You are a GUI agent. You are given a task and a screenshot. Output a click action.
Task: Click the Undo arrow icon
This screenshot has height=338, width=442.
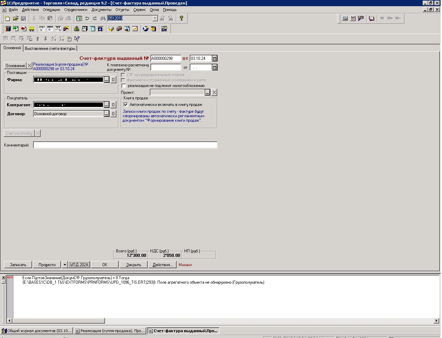[x=87, y=18]
